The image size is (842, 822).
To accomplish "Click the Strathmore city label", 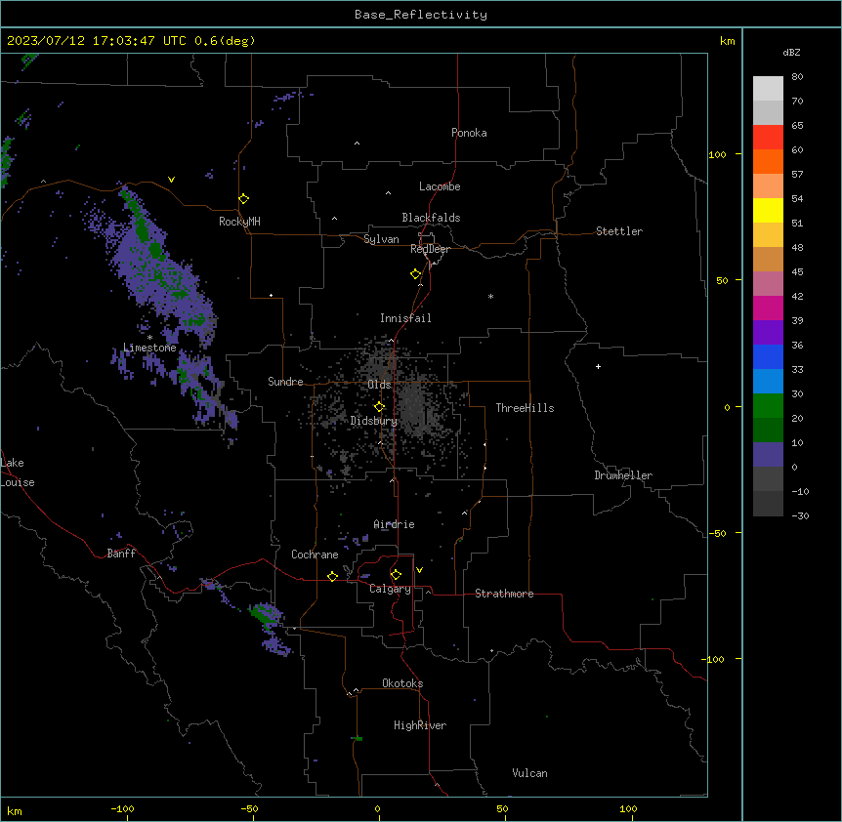I will (x=504, y=594).
